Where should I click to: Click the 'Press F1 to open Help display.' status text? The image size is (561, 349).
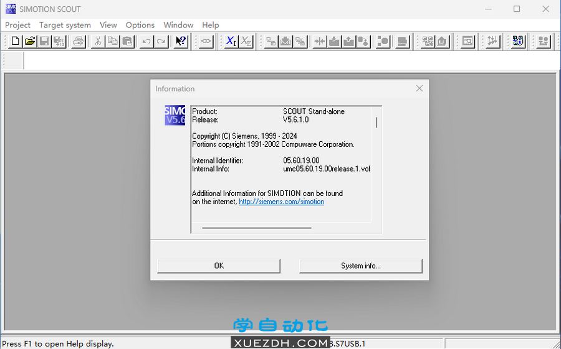(x=58, y=344)
